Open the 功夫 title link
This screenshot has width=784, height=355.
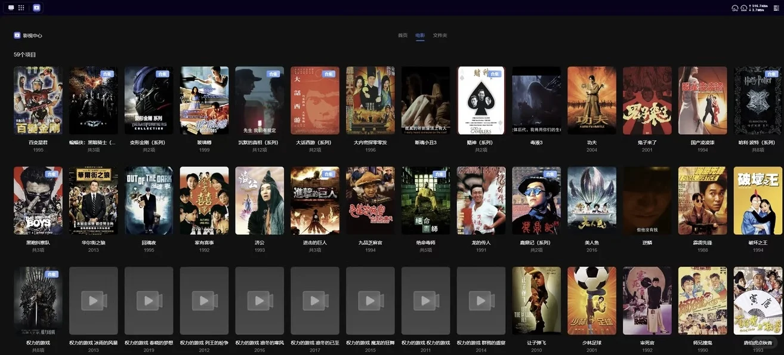point(592,143)
